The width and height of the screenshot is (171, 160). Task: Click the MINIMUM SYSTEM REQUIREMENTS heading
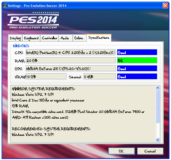(43, 89)
